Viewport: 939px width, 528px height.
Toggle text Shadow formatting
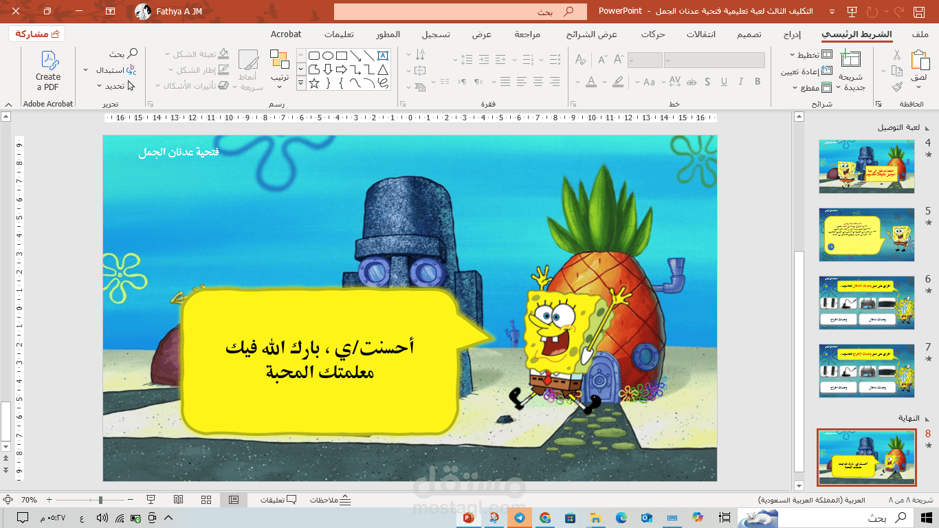[x=709, y=81]
